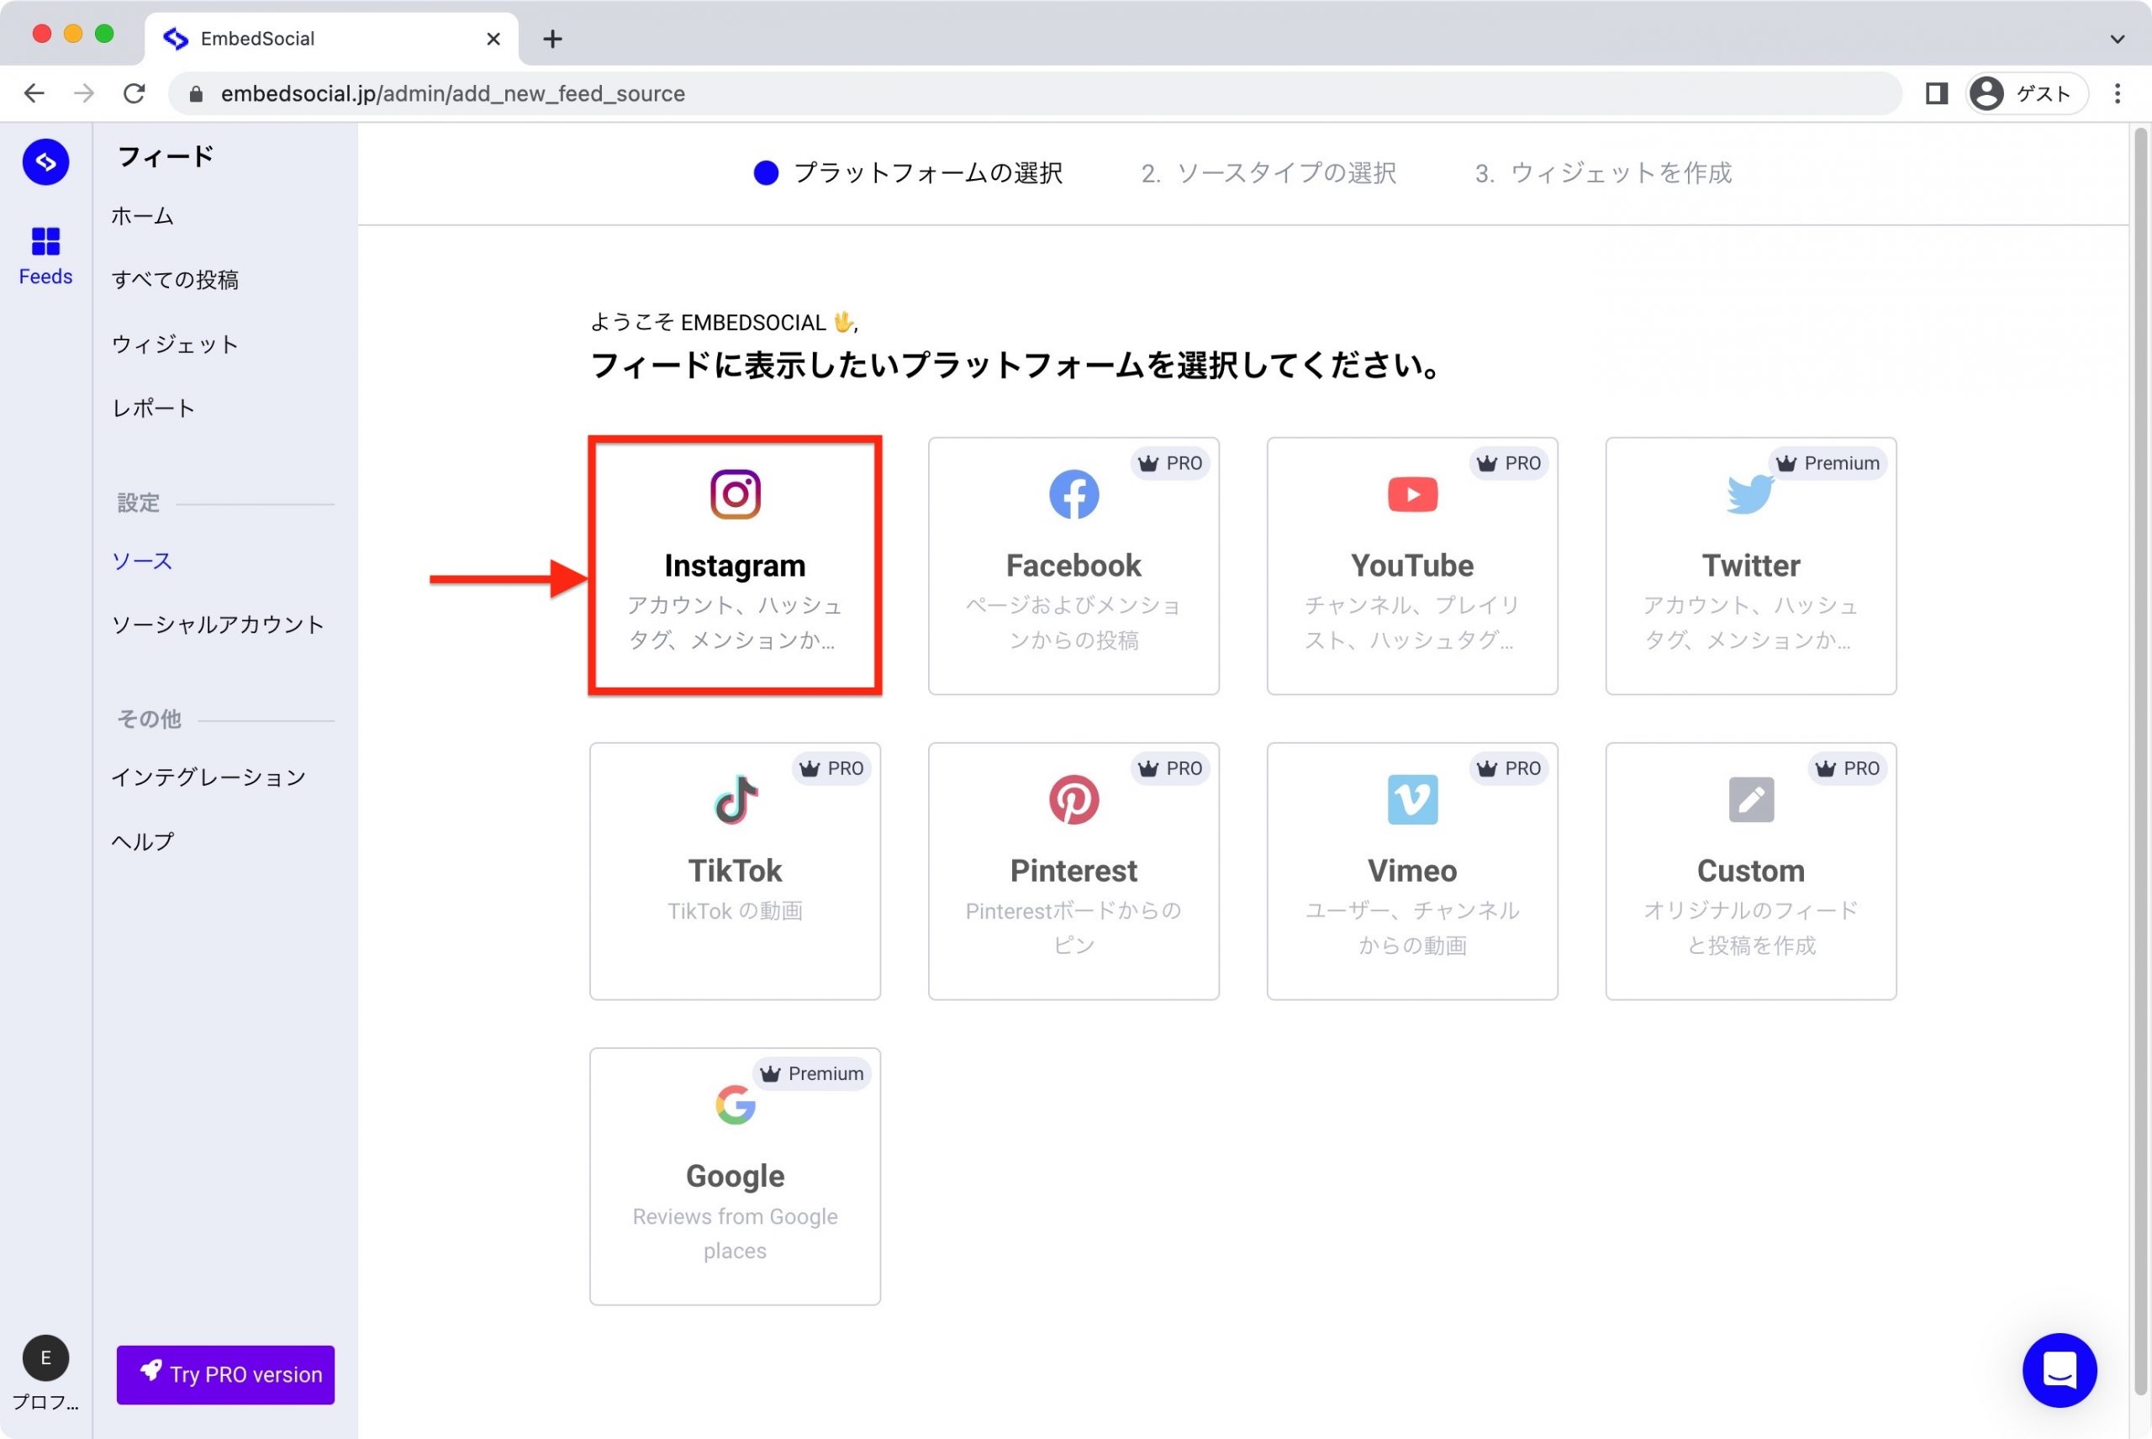Pick the YouTube play logo
2152x1439 pixels.
tap(1412, 494)
